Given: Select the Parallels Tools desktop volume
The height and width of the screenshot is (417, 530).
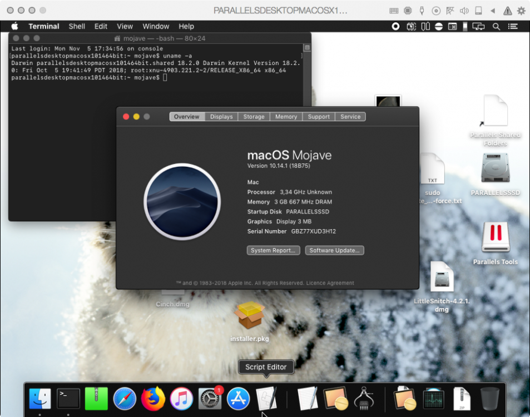Looking at the screenshot, I should pyautogui.click(x=495, y=244).
